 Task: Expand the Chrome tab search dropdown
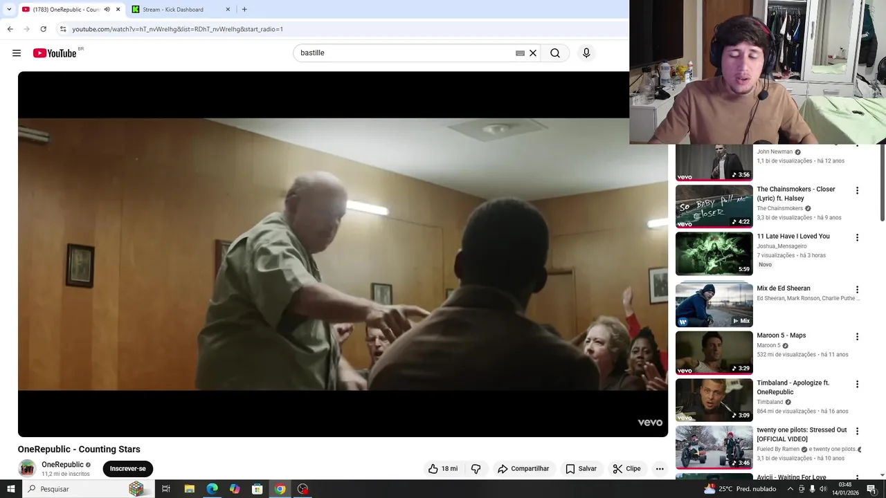click(9, 10)
